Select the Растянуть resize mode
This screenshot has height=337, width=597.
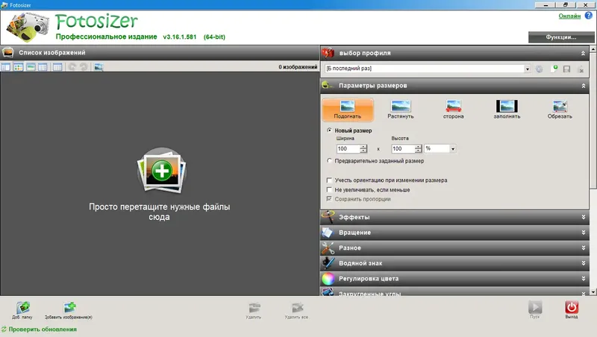pyautogui.click(x=401, y=110)
